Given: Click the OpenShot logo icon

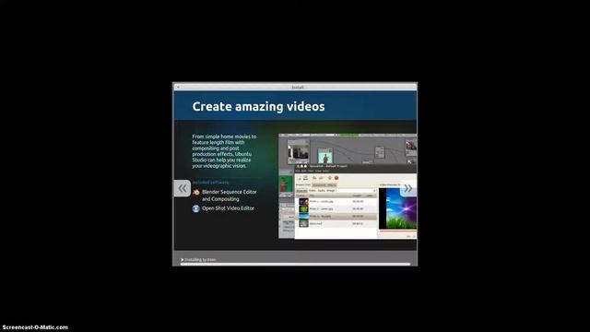Looking at the screenshot, I should (x=196, y=208).
